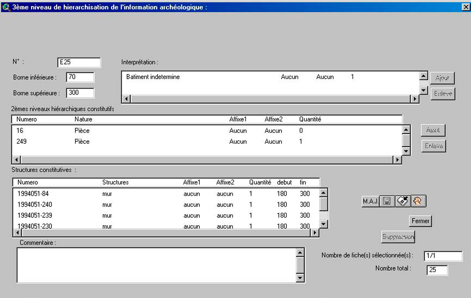Click the Structures column header
This screenshot has width=471, height=298.
coord(115,182)
